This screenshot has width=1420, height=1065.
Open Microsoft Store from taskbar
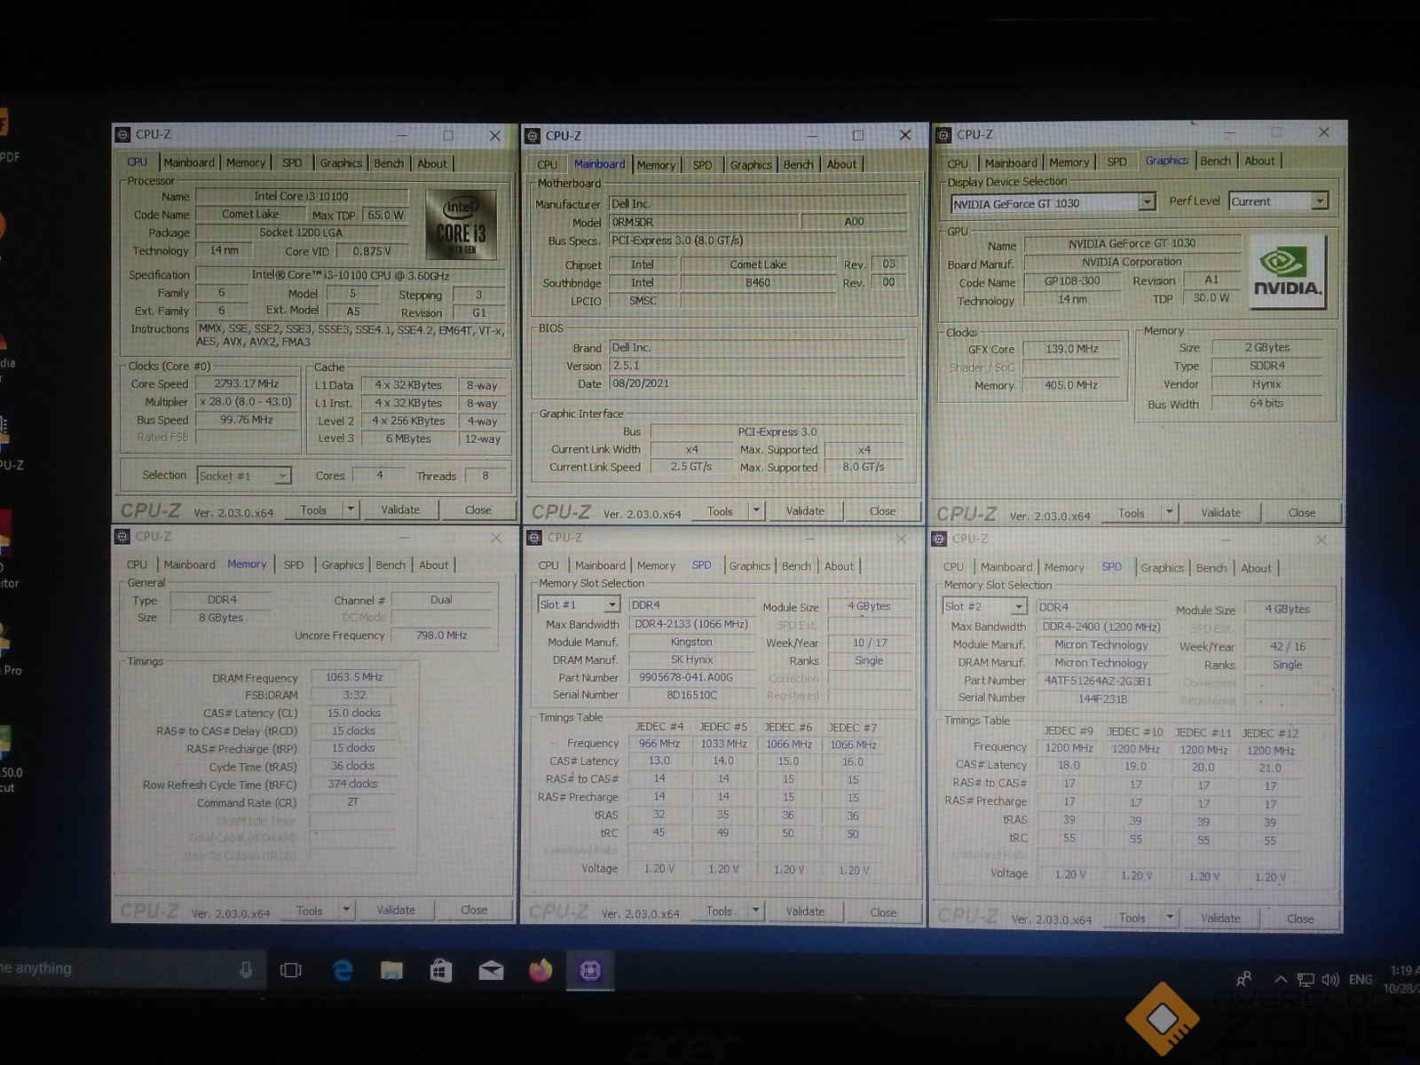click(x=440, y=970)
